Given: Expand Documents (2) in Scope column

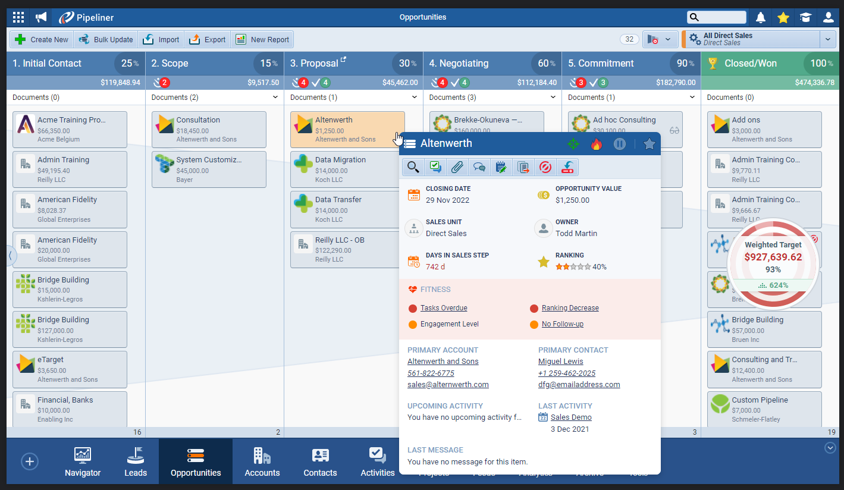Looking at the screenshot, I should coord(275,97).
